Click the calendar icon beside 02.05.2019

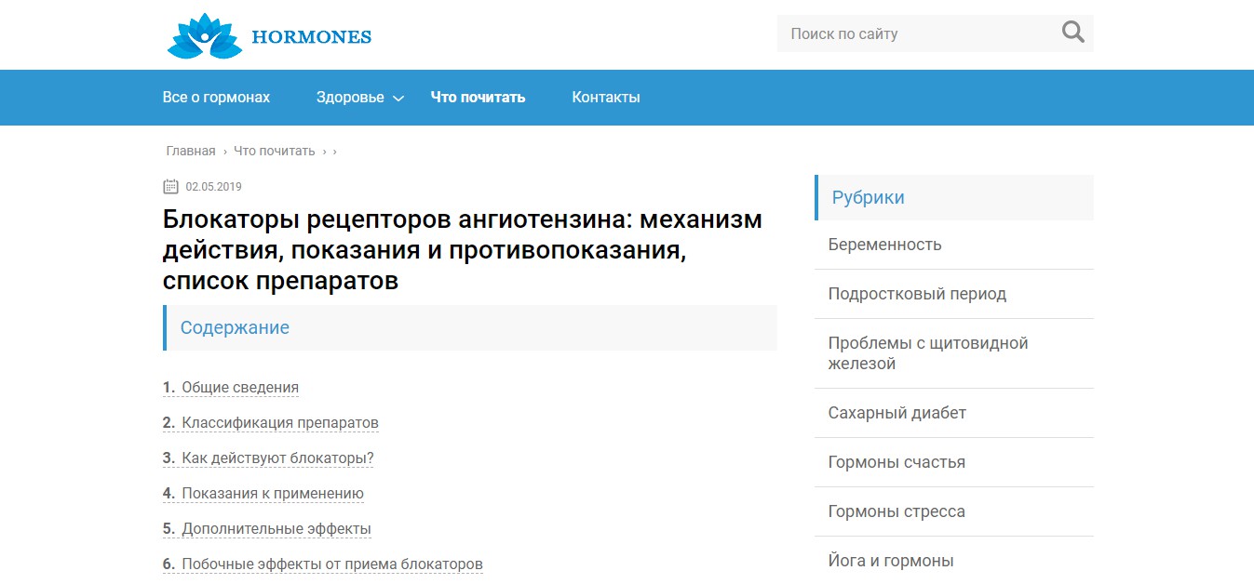coord(170,186)
